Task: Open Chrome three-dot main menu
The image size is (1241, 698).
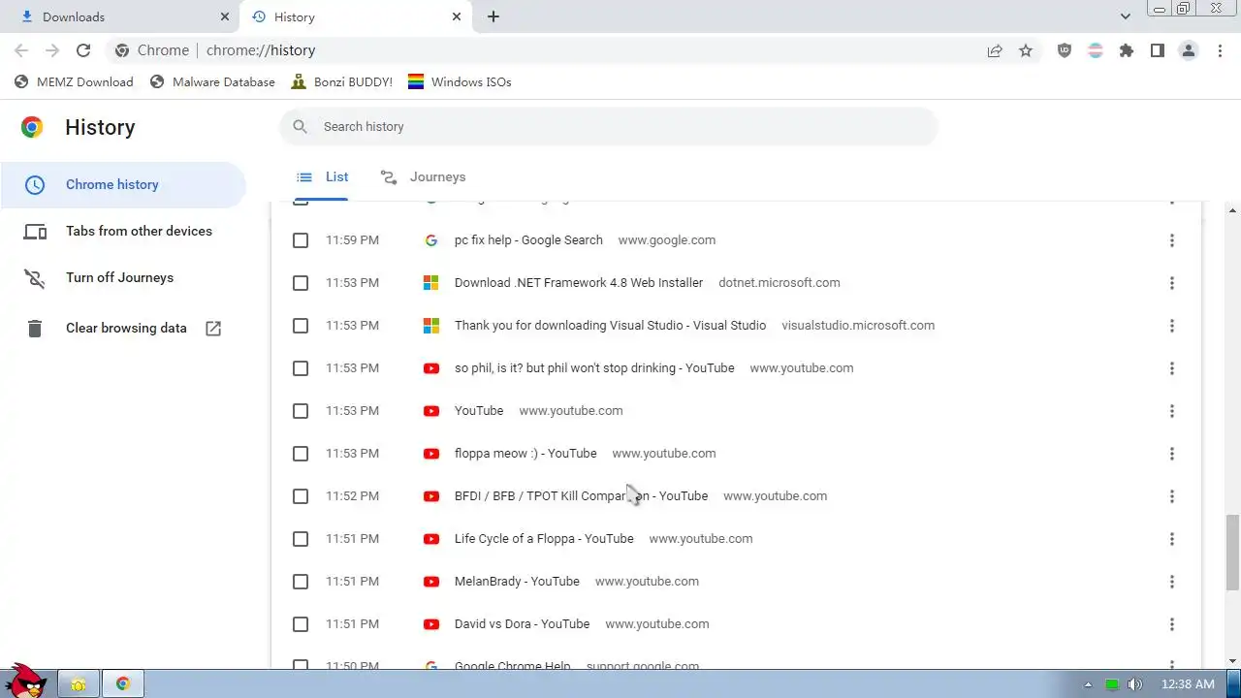Action: click(1220, 50)
